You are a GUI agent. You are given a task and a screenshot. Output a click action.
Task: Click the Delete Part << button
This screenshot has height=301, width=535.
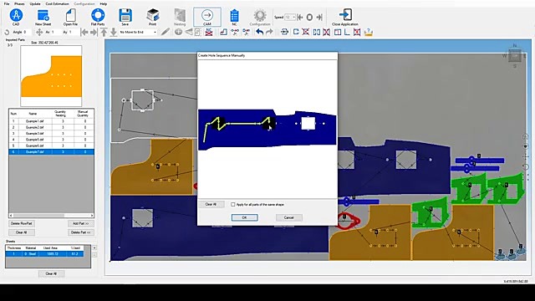click(81, 232)
